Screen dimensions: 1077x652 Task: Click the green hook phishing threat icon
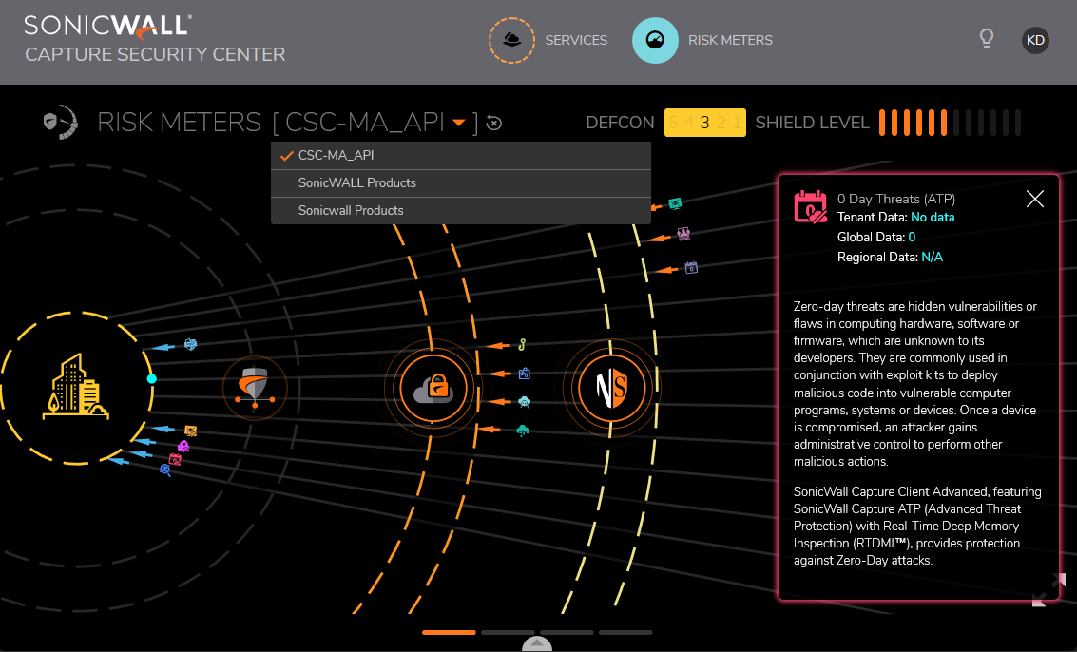pos(522,344)
